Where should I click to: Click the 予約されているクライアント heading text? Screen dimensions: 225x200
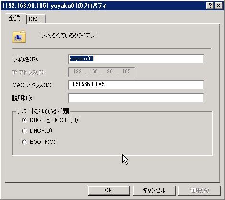(x=70, y=35)
